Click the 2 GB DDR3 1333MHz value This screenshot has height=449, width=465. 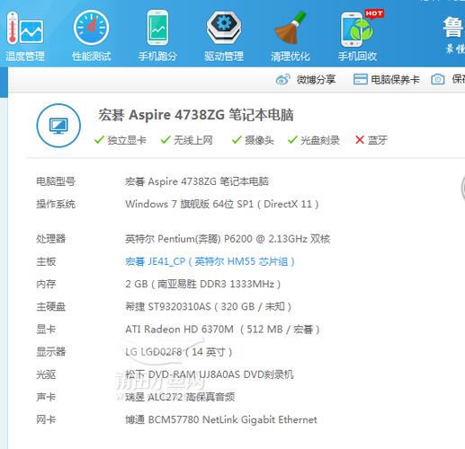click(x=203, y=284)
